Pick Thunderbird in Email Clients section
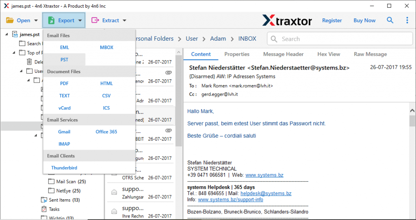Viewport: 416px width, 220px height. pyautogui.click(x=64, y=168)
